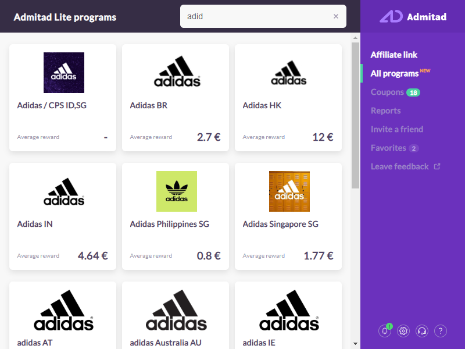Open the Affiliate link section

[394, 55]
